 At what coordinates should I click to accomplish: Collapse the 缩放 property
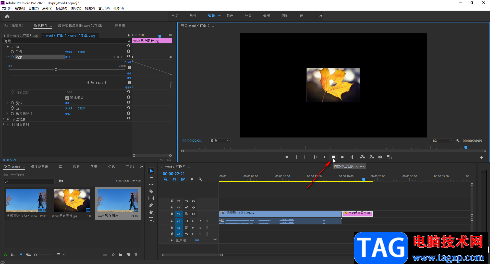(7, 57)
